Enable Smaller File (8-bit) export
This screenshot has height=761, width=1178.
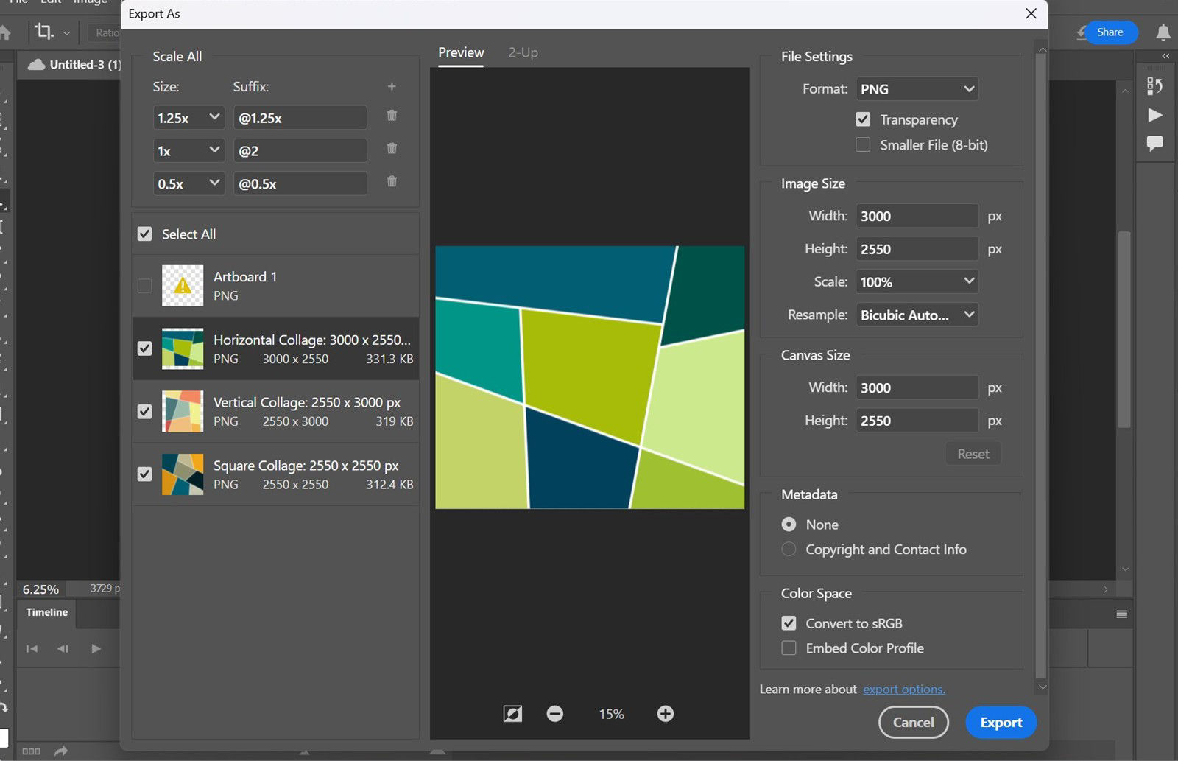[862, 144]
